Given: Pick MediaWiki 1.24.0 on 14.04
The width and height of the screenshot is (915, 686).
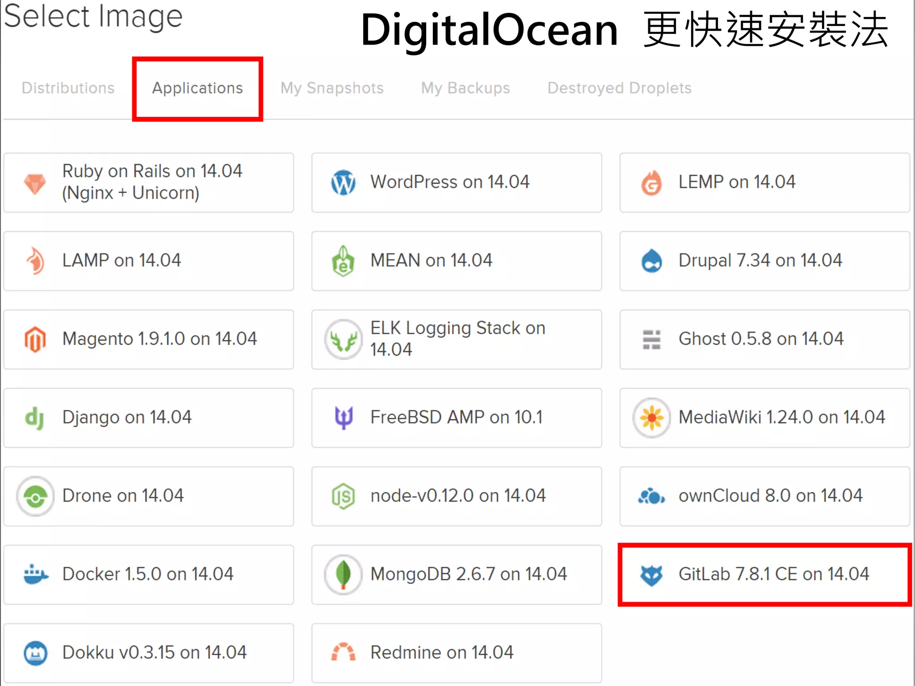Looking at the screenshot, I should (x=764, y=418).
